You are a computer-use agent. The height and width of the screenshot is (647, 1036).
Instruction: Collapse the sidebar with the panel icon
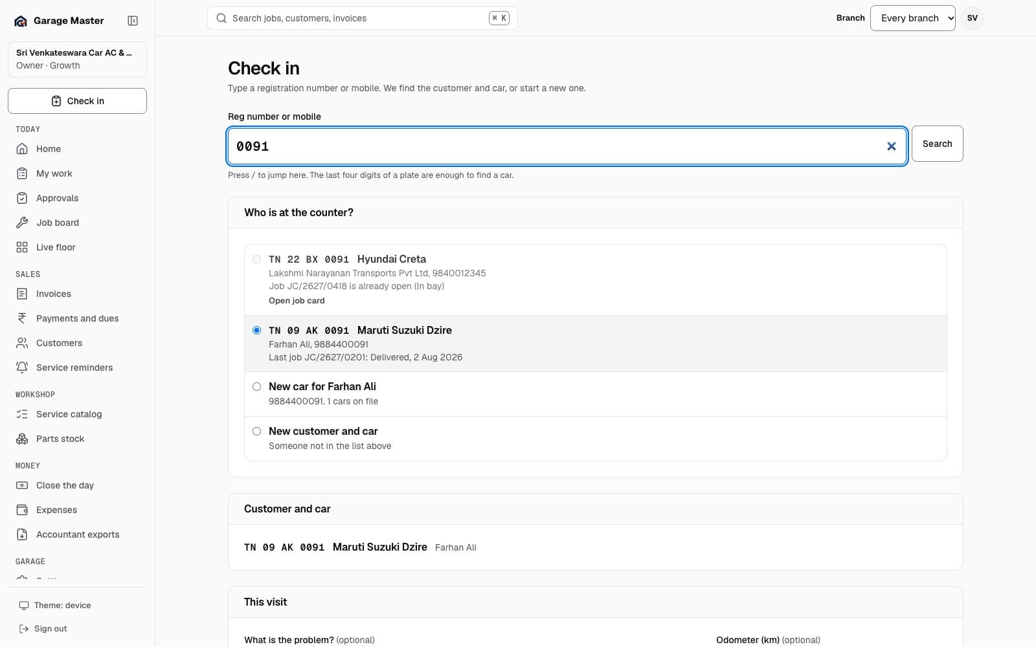coord(133,21)
